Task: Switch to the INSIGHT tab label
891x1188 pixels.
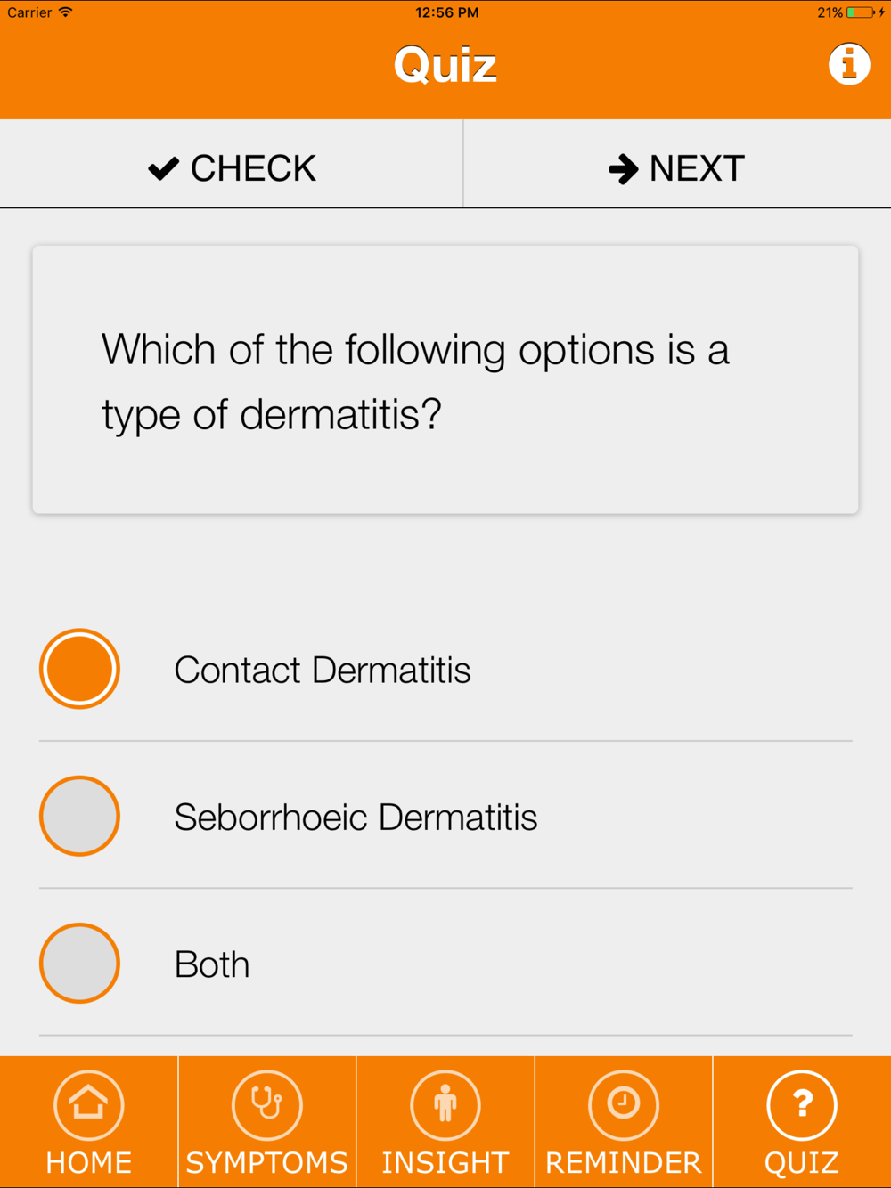Action: pos(445,1162)
